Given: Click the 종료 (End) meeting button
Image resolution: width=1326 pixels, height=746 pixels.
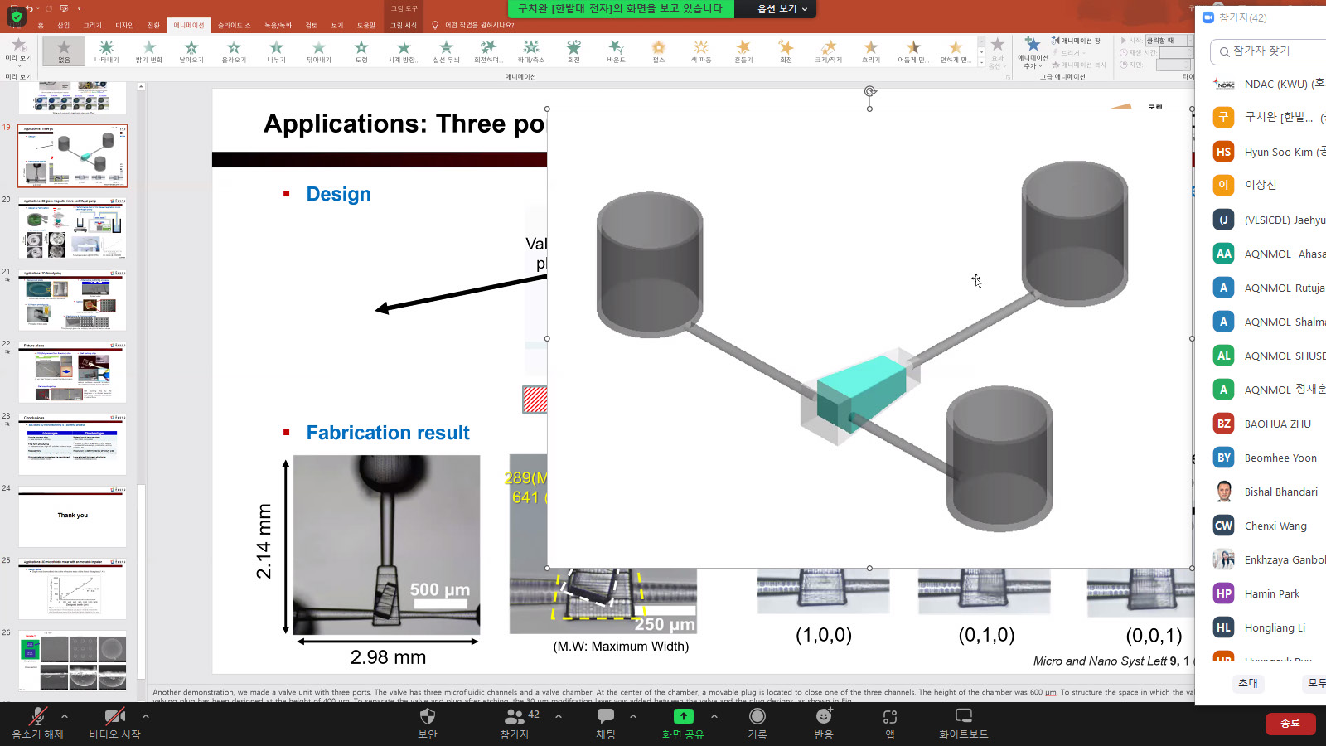Looking at the screenshot, I should click(x=1290, y=723).
